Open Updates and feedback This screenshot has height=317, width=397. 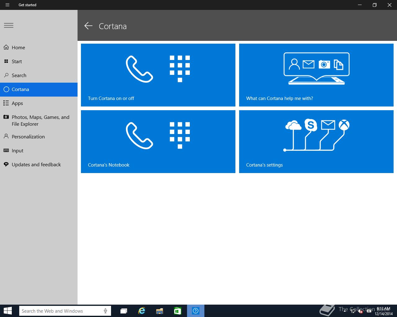(x=39, y=164)
